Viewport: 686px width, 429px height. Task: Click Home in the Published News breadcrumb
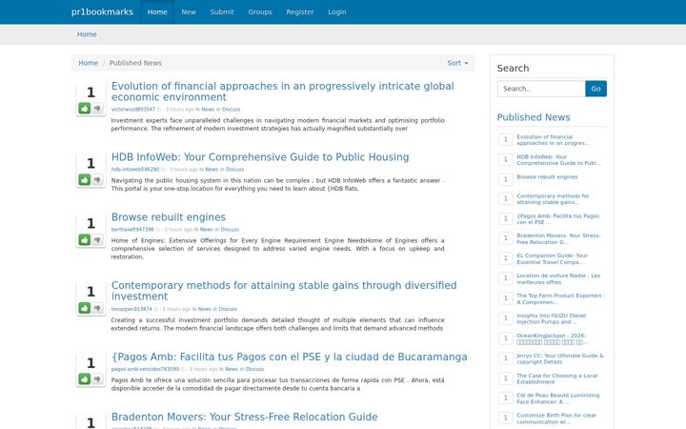[88, 63]
